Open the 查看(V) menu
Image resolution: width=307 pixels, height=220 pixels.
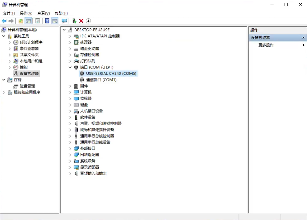43,13
